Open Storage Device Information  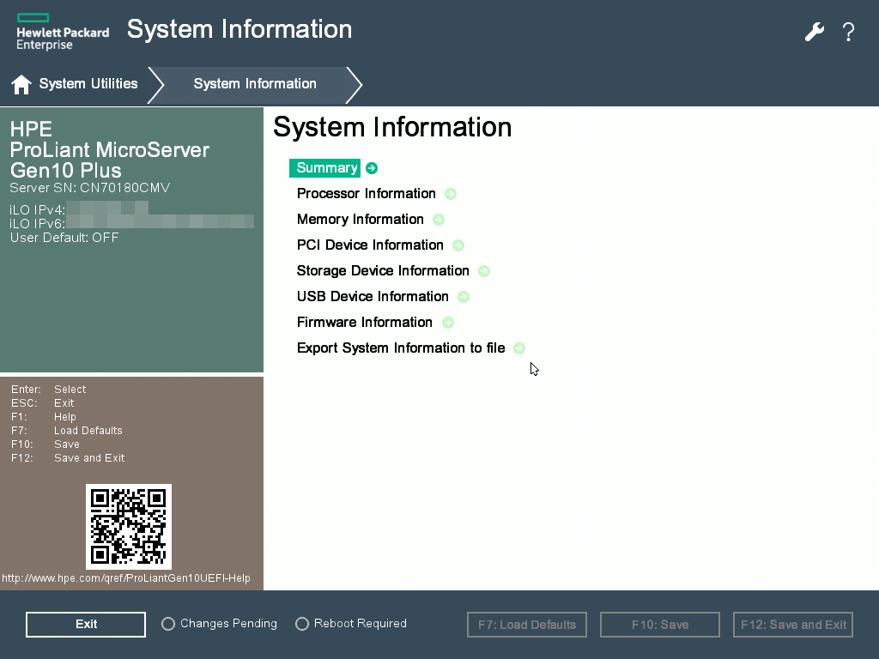point(383,270)
